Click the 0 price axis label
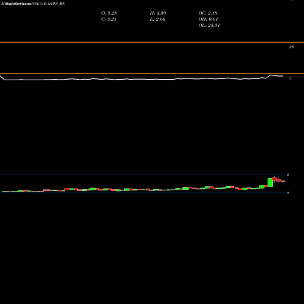 point(288,193)
